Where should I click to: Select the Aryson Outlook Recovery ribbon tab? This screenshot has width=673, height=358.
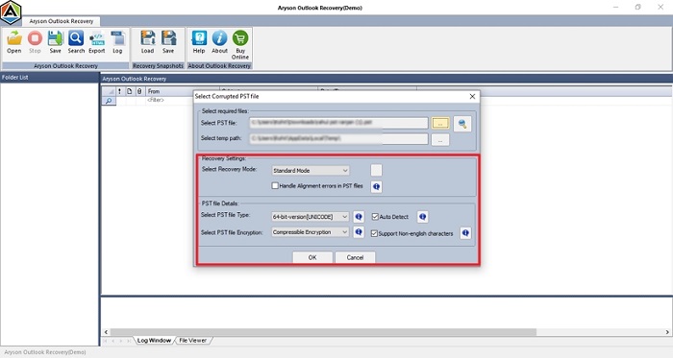coord(62,21)
